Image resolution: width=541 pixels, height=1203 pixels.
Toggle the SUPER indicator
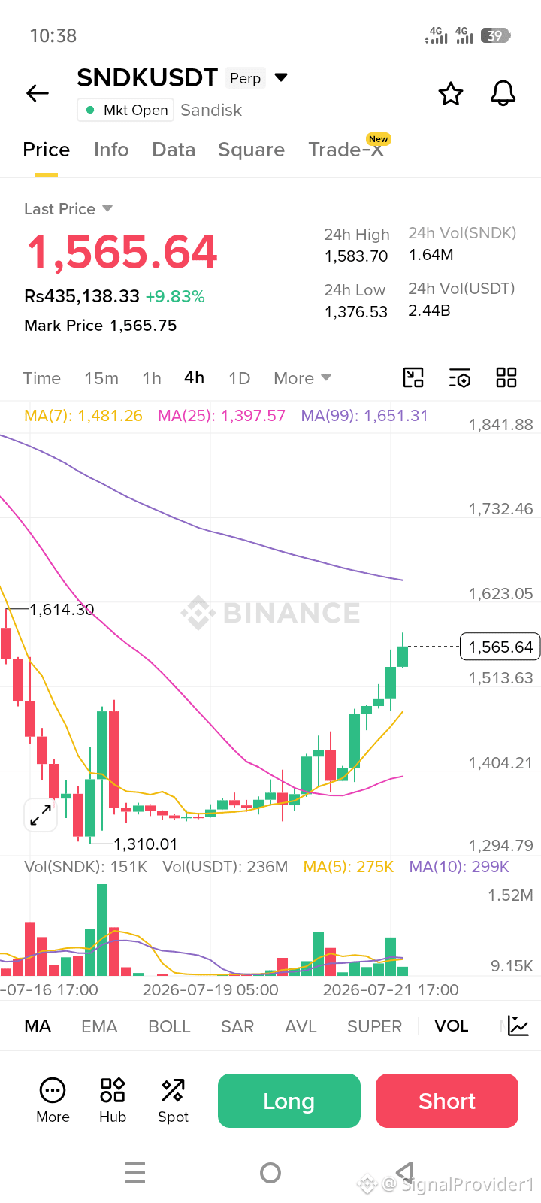[x=374, y=1026]
